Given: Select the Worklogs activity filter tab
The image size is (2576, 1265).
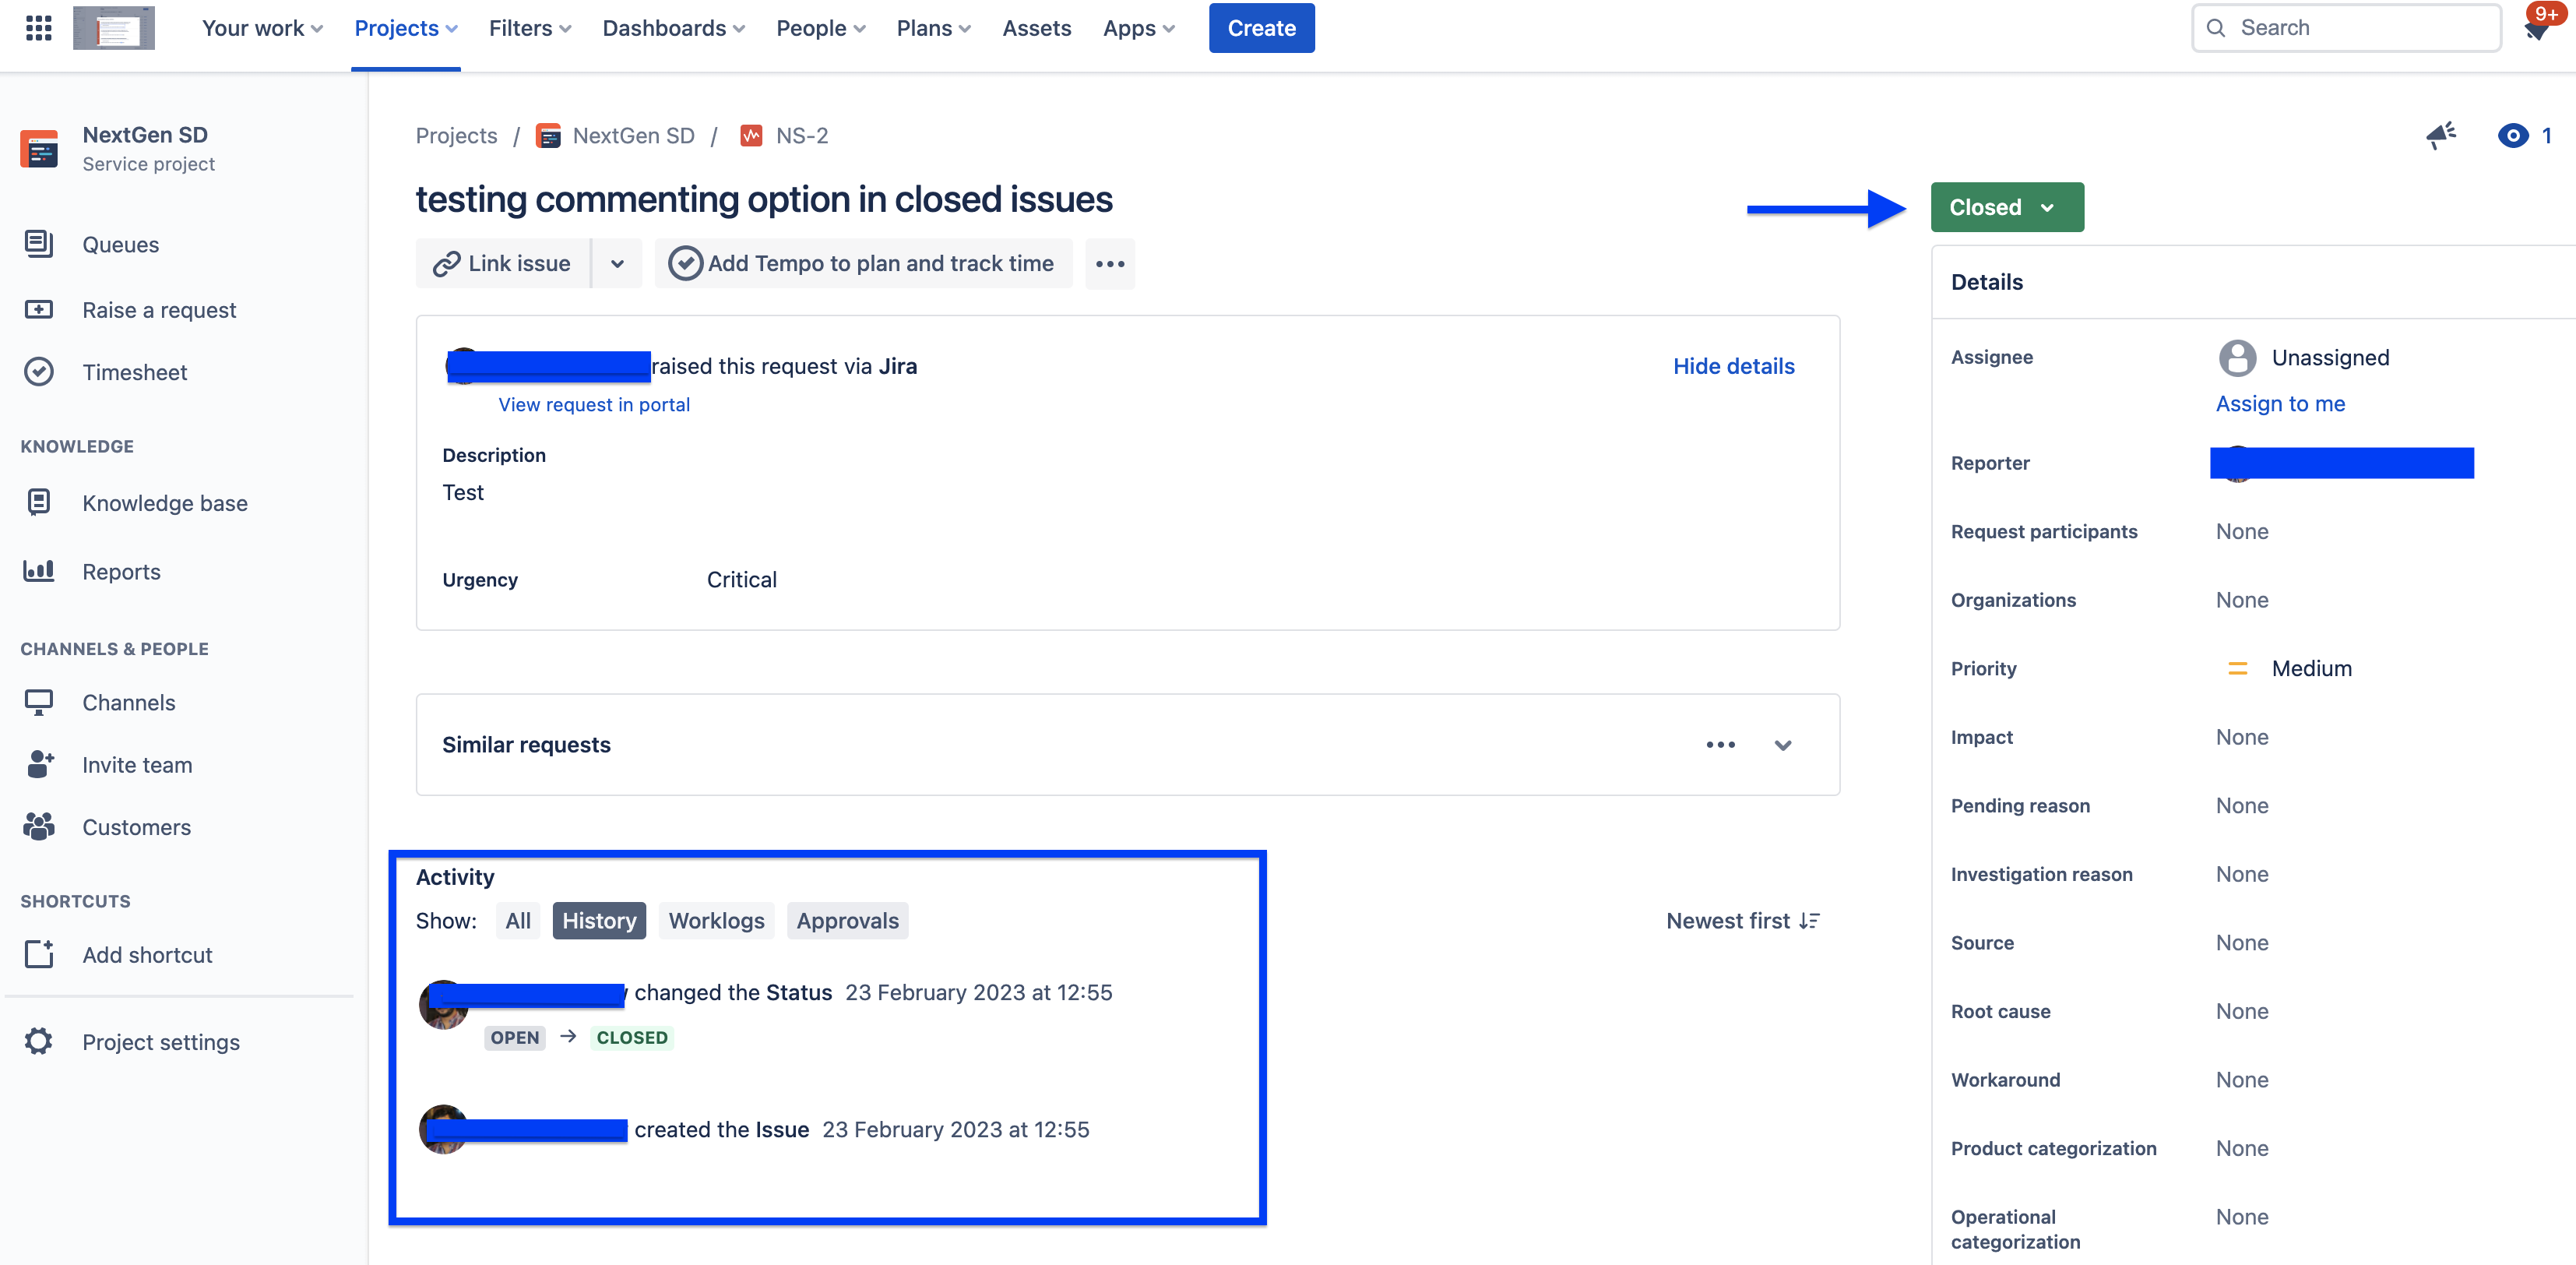Looking at the screenshot, I should click(x=716, y=920).
